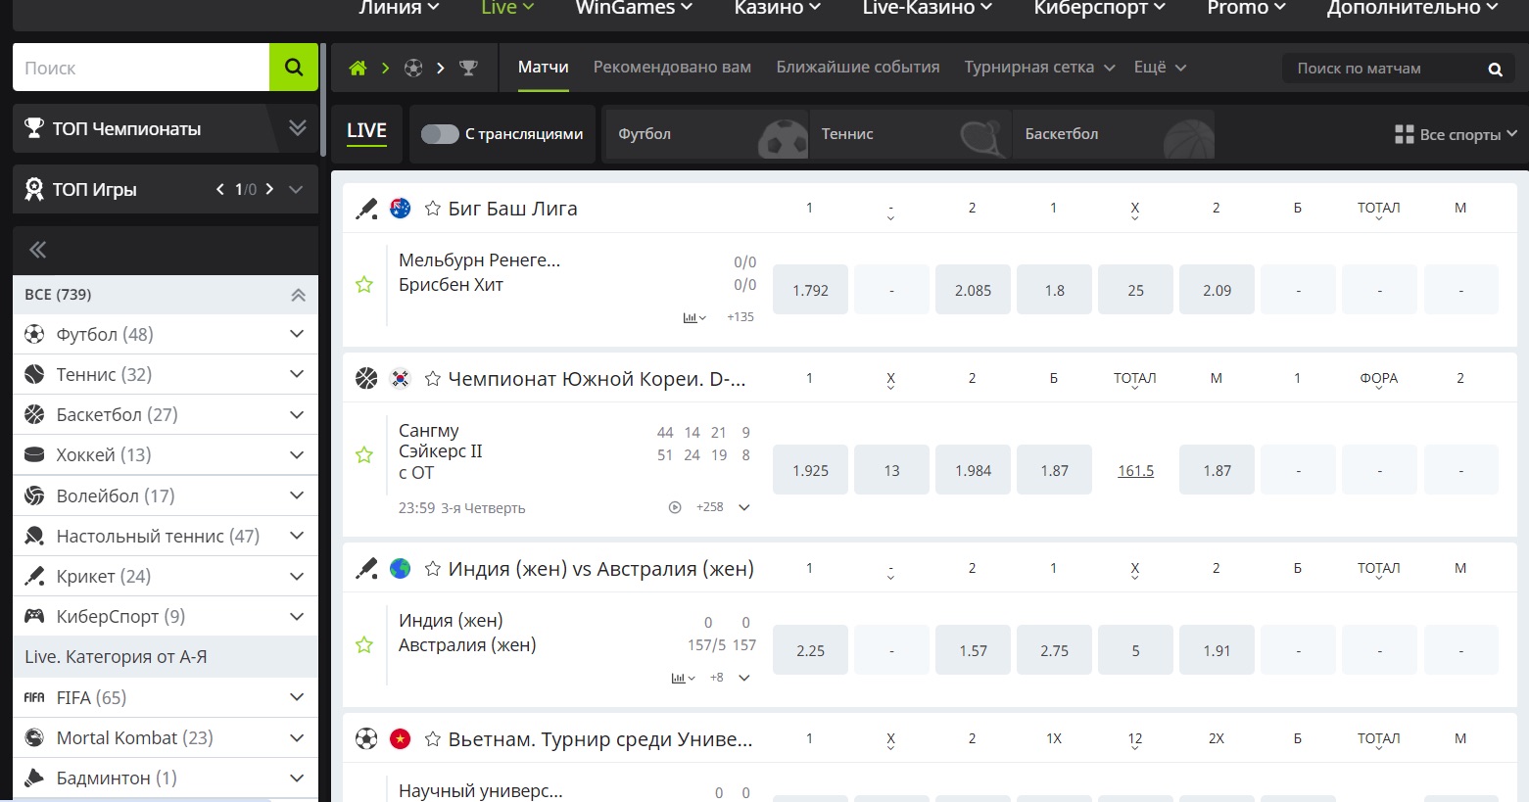The width and height of the screenshot is (1529, 802).
Task: Favorite the Индия (жен) match green star
Action: [x=364, y=645]
